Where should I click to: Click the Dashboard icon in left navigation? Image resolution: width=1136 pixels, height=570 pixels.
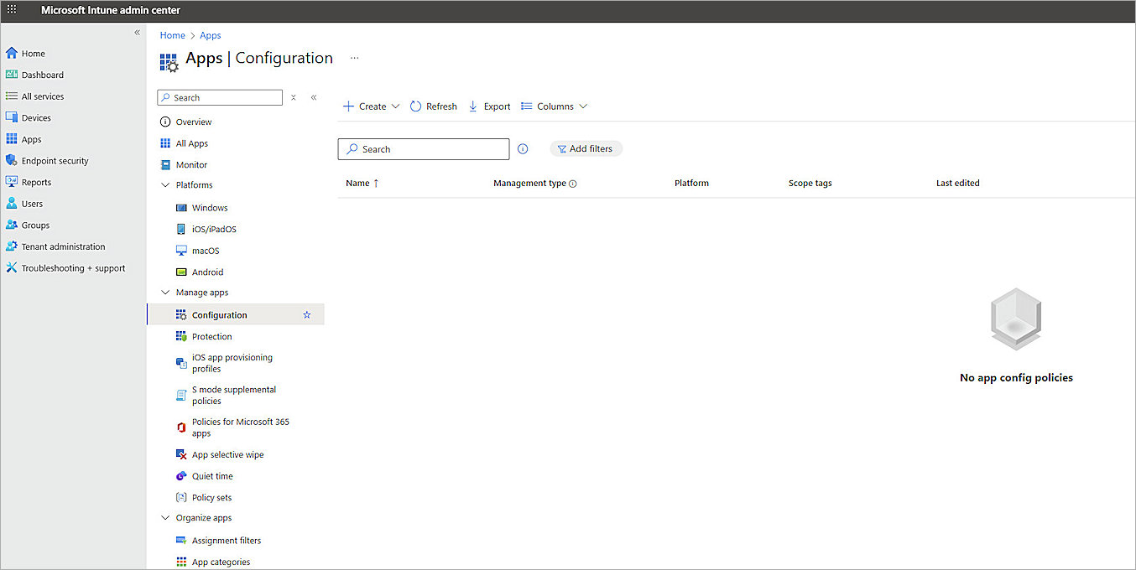point(12,75)
